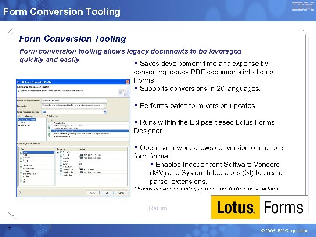Enable the unchecked first rule checkbox
This screenshot has width=316, height=237.
pyautogui.click(x=49, y=123)
